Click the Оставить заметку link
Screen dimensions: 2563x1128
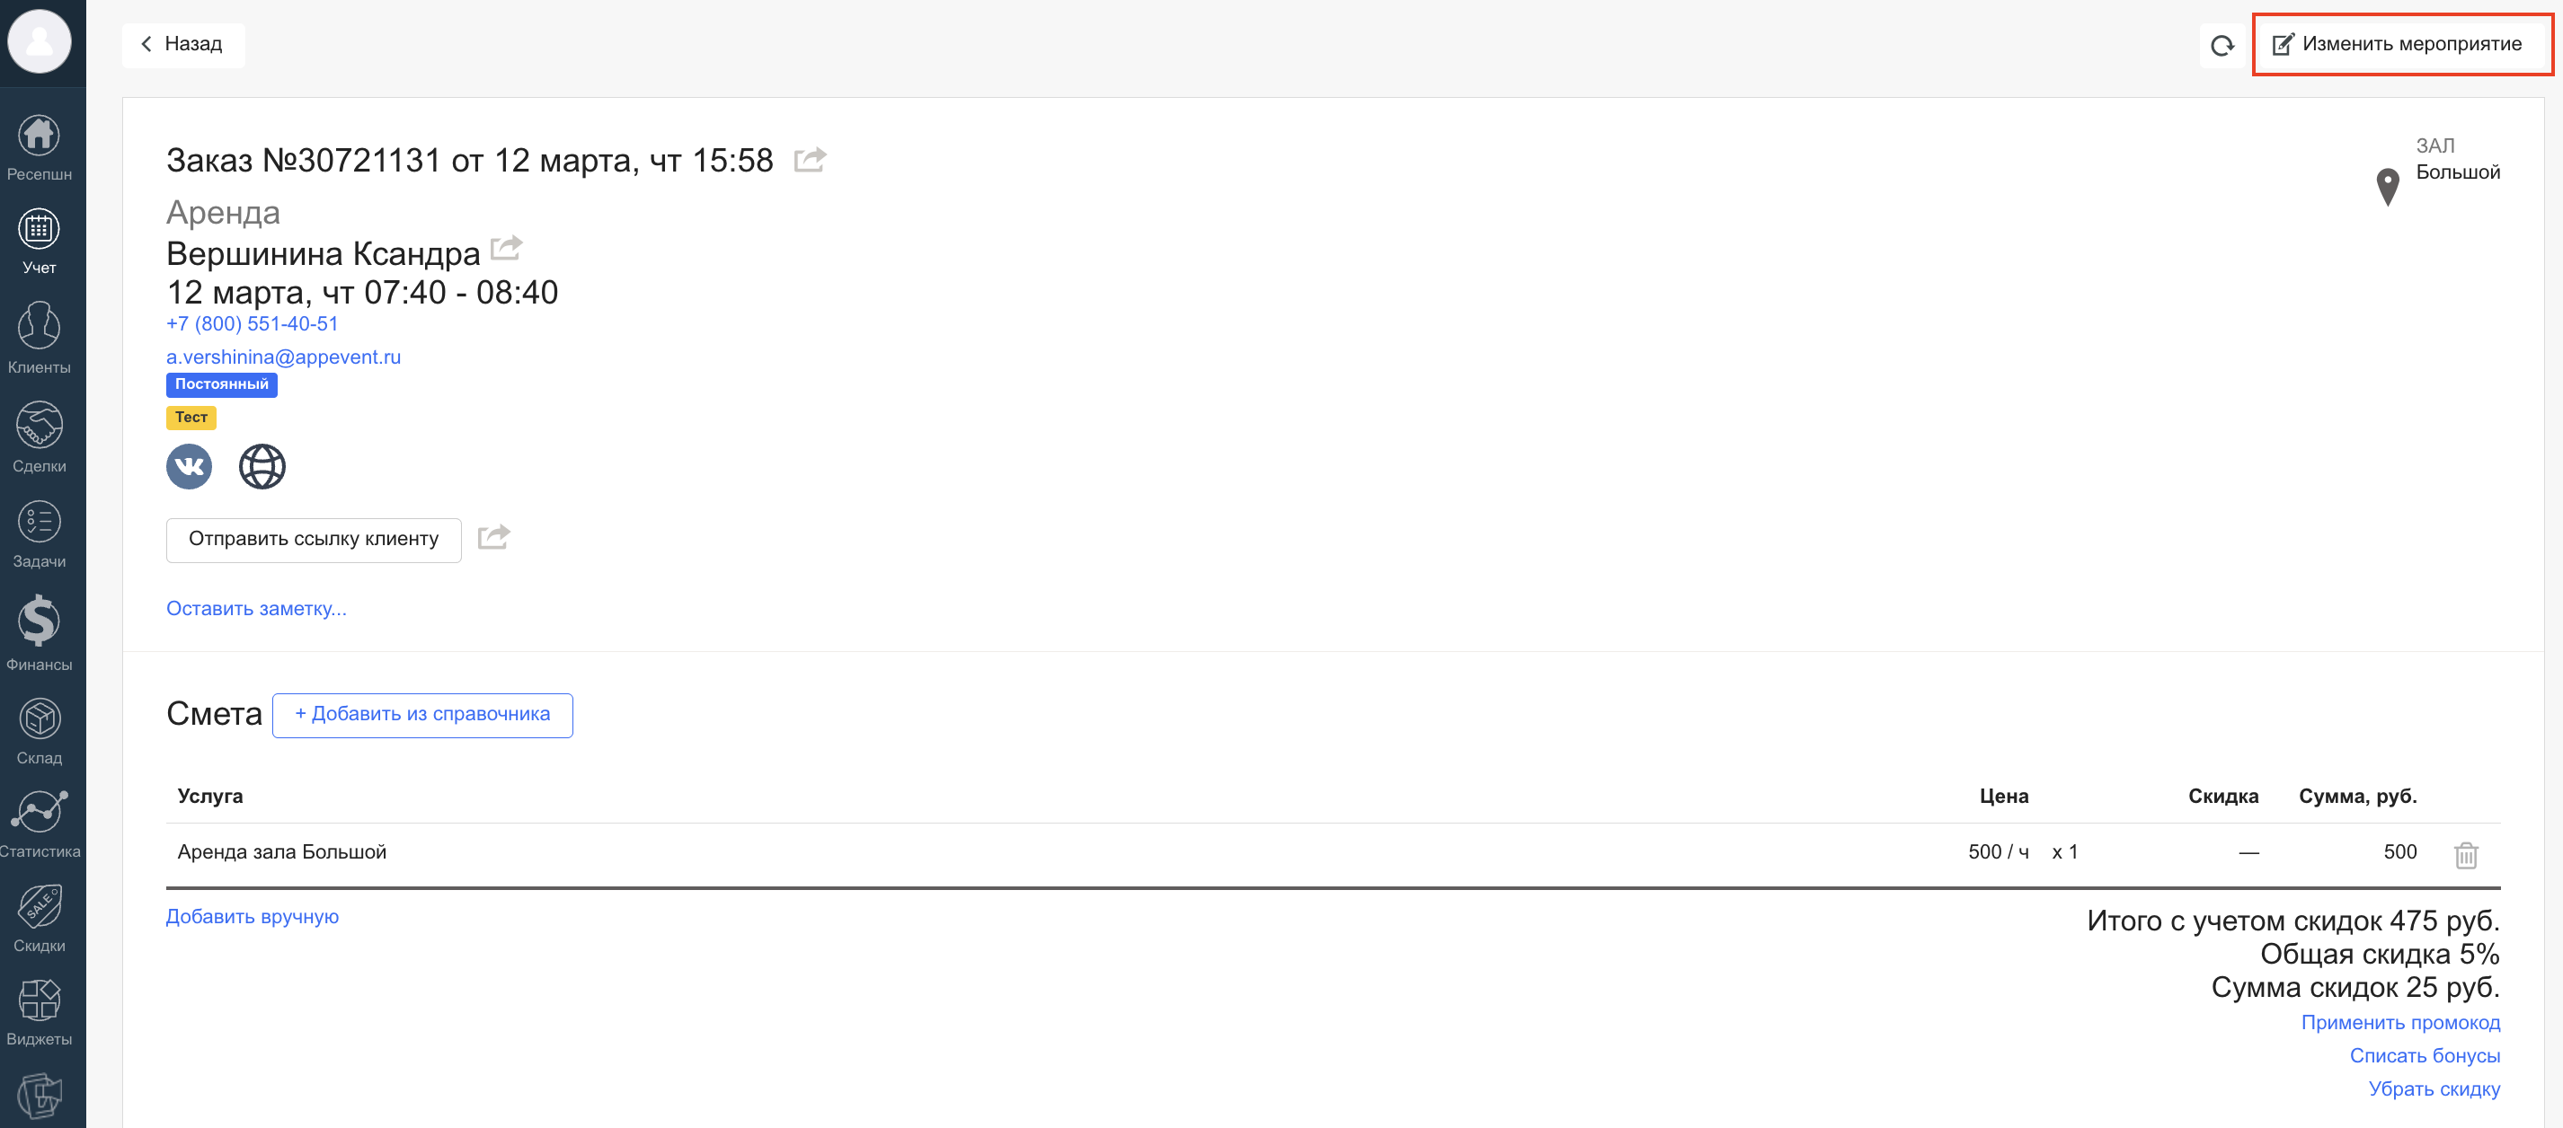[257, 609]
